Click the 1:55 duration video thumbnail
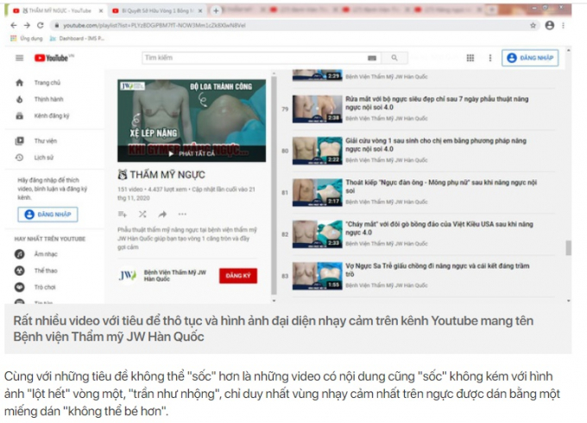Image resolution: width=587 pixels, height=423 pixels. [x=317, y=277]
